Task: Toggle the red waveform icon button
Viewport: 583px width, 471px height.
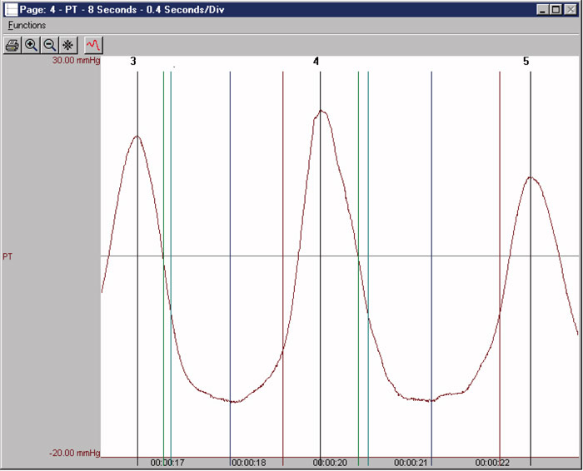Action: coord(93,45)
